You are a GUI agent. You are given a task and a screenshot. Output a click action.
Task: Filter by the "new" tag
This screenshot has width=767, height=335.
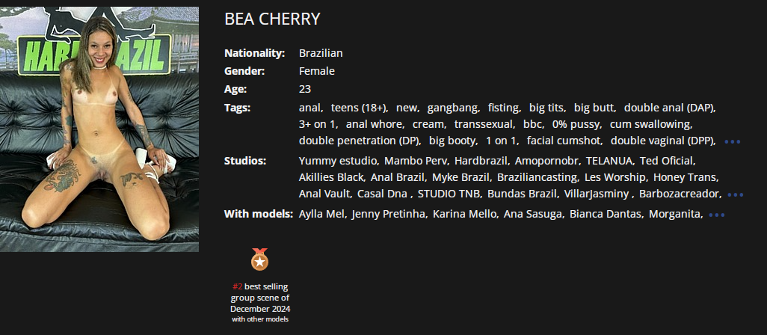(407, 108)
